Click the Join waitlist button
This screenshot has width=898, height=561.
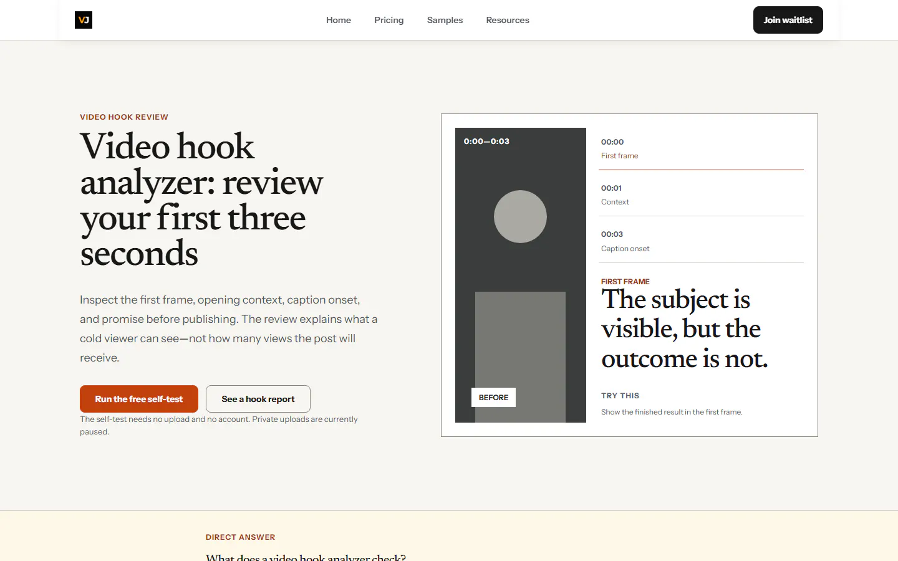(x=788, y=20)
